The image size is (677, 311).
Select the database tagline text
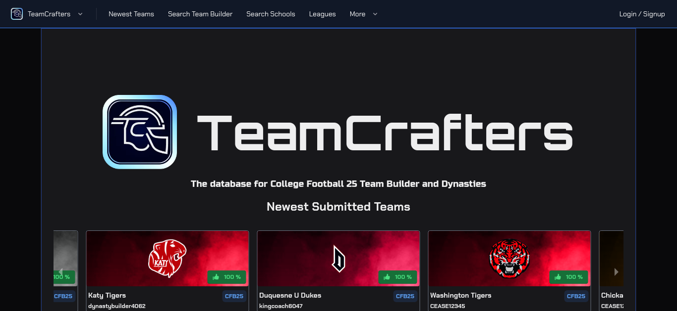pyautogui.click(x=338, y=184)
